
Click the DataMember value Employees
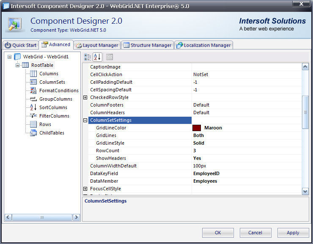(x=205, y=181)
